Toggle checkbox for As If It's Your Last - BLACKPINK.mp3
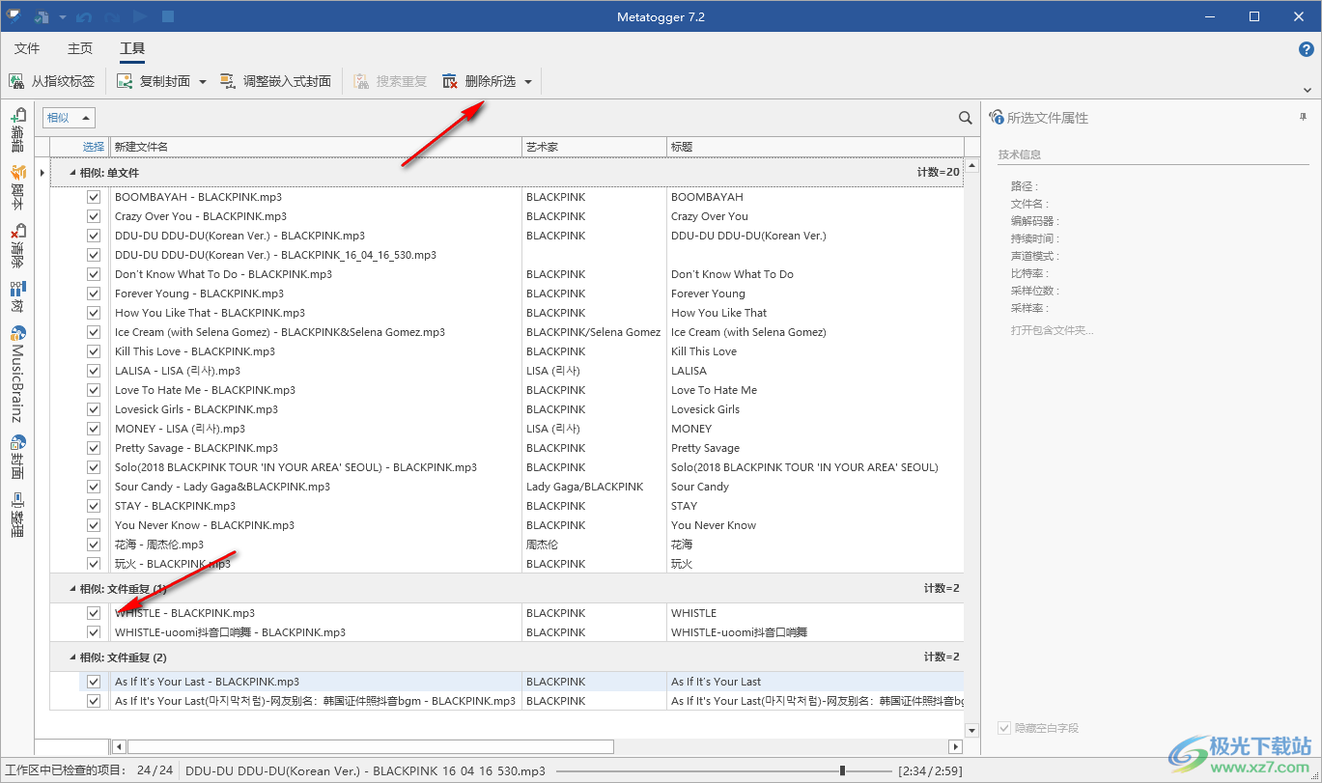 [x=94, y=682]
